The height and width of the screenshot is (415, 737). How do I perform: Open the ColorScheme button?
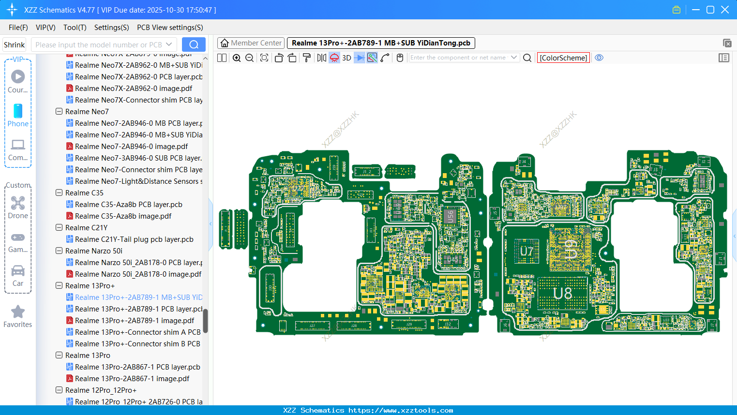(563, 58)
